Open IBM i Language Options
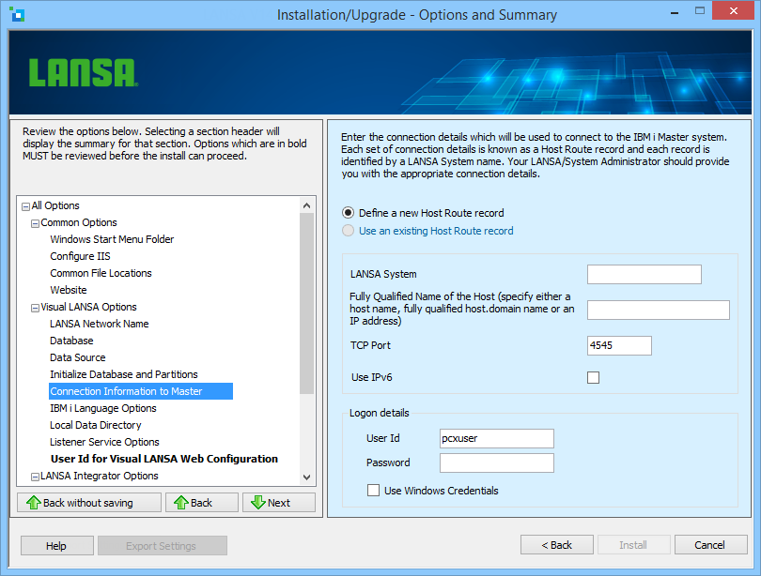The height and width of the screenshot is (576, 761). tap(103, 408)
